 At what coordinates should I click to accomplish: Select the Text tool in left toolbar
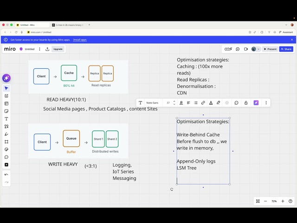[6, 119]
